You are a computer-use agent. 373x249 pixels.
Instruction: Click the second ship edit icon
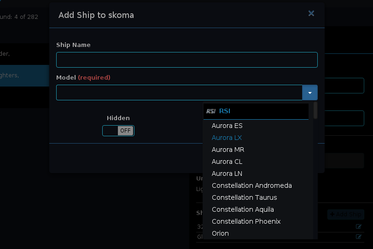point(359,237)
